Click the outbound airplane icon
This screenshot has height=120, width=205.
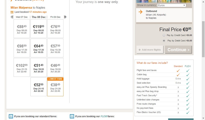140,12
